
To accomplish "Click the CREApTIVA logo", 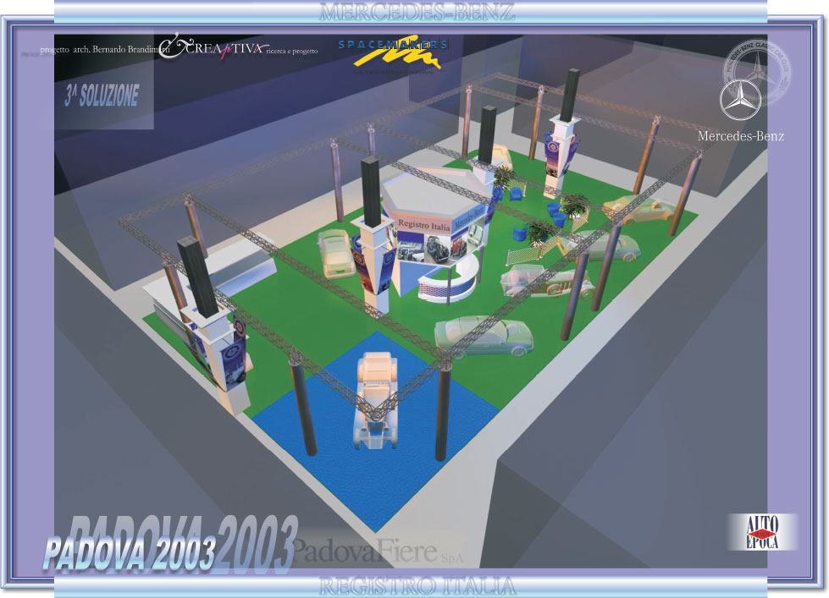I will 214,47.
